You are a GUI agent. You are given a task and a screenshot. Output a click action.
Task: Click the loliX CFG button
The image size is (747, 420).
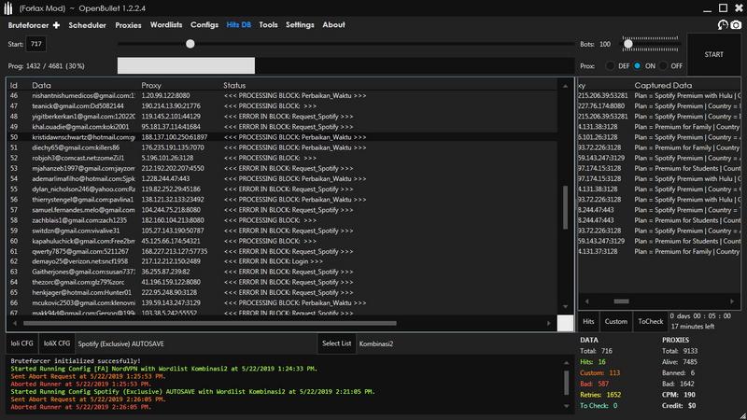(x=57, y=343)
